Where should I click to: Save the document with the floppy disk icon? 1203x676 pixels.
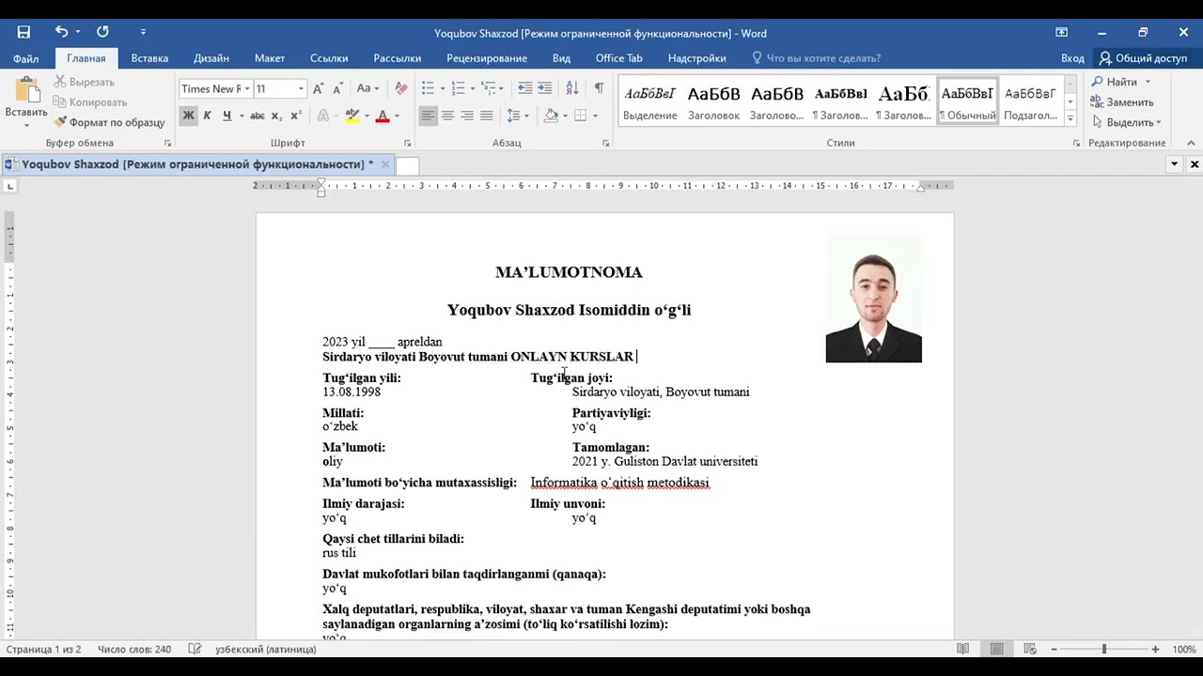pyautogui.click(x=23, y=33)
